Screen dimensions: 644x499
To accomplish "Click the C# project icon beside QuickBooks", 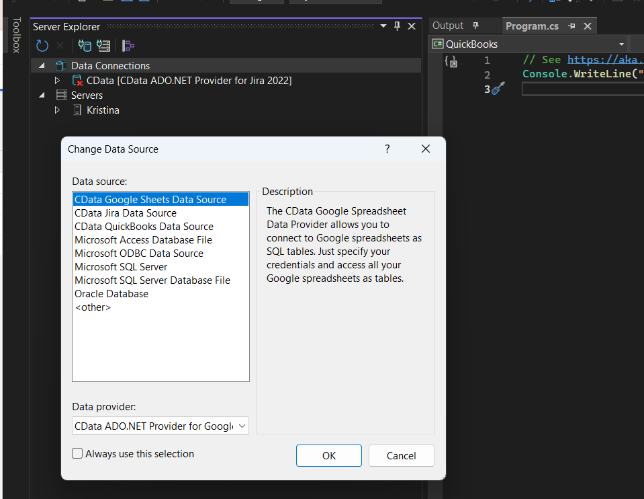I will pos(438,44).
